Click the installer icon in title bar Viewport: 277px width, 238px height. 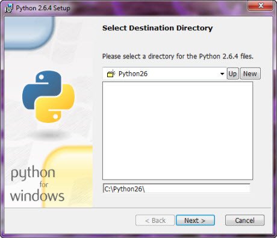[9, 8]
